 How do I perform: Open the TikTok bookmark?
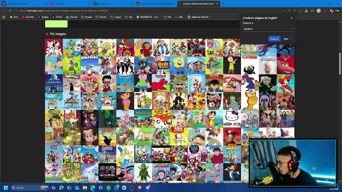click(57, 17)
